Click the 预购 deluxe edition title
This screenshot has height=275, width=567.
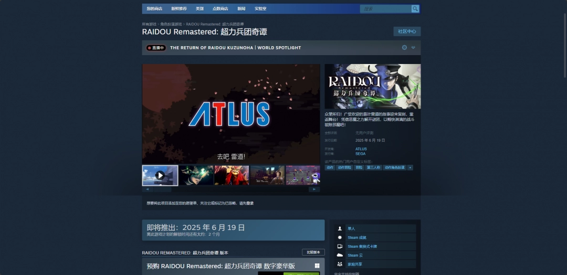221,266
